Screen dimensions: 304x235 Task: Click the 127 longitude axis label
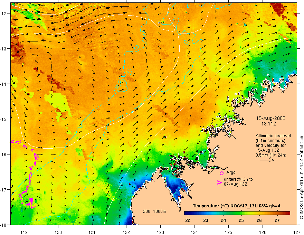(x=297, y=232)
